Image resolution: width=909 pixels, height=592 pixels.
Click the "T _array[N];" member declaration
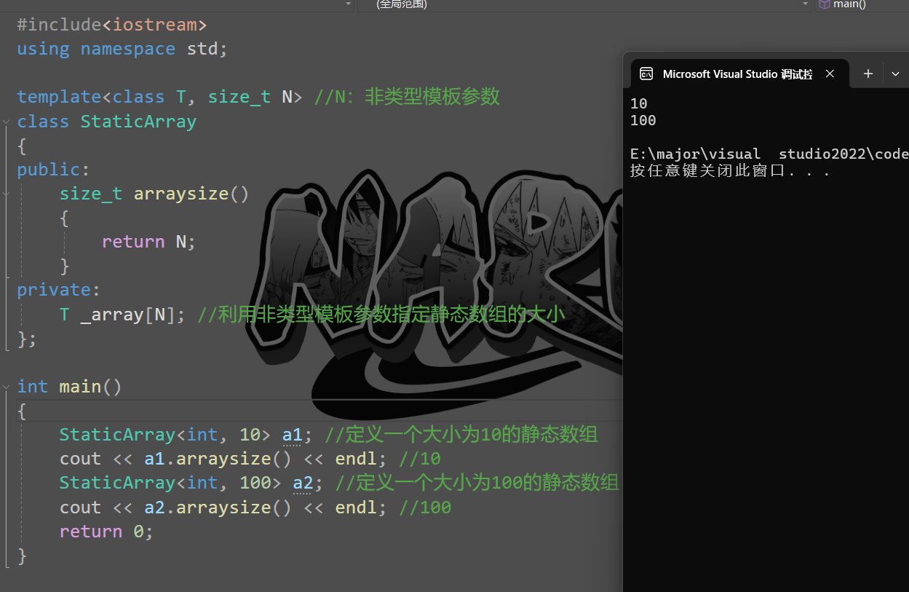(x=122, y=315)
